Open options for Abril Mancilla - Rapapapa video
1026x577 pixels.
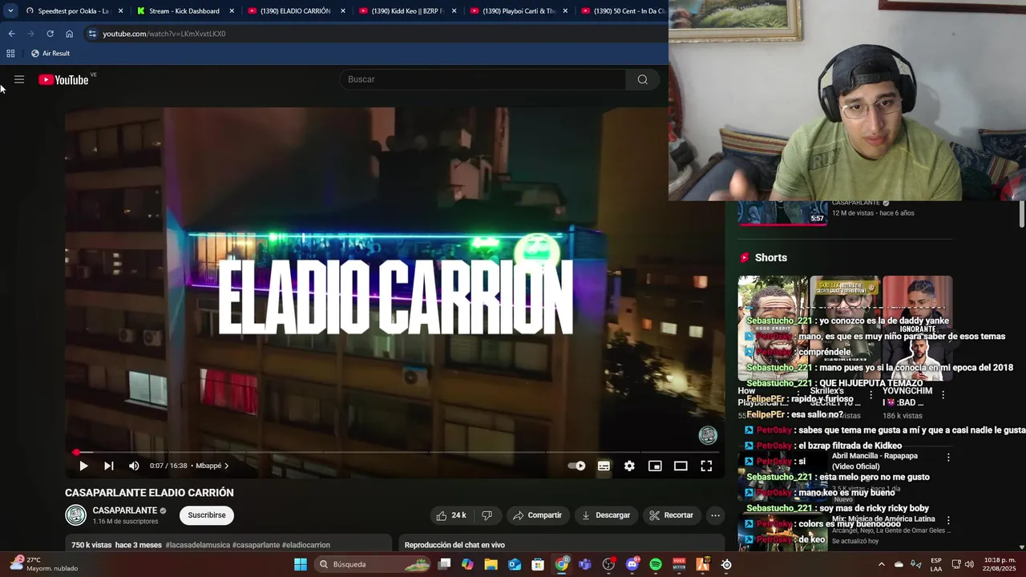pos(947,458)
